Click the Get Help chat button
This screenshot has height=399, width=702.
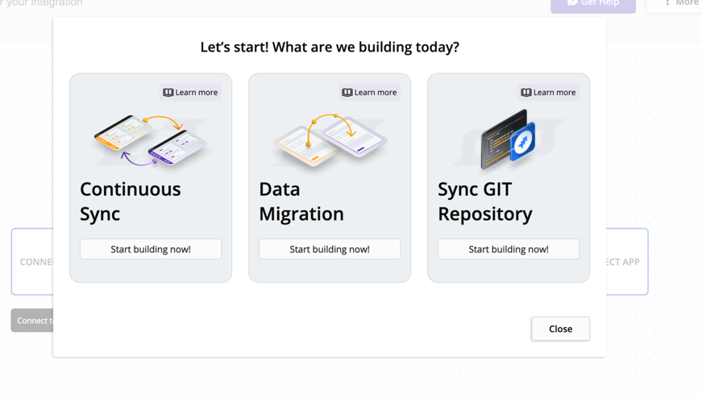coord(592,4)
